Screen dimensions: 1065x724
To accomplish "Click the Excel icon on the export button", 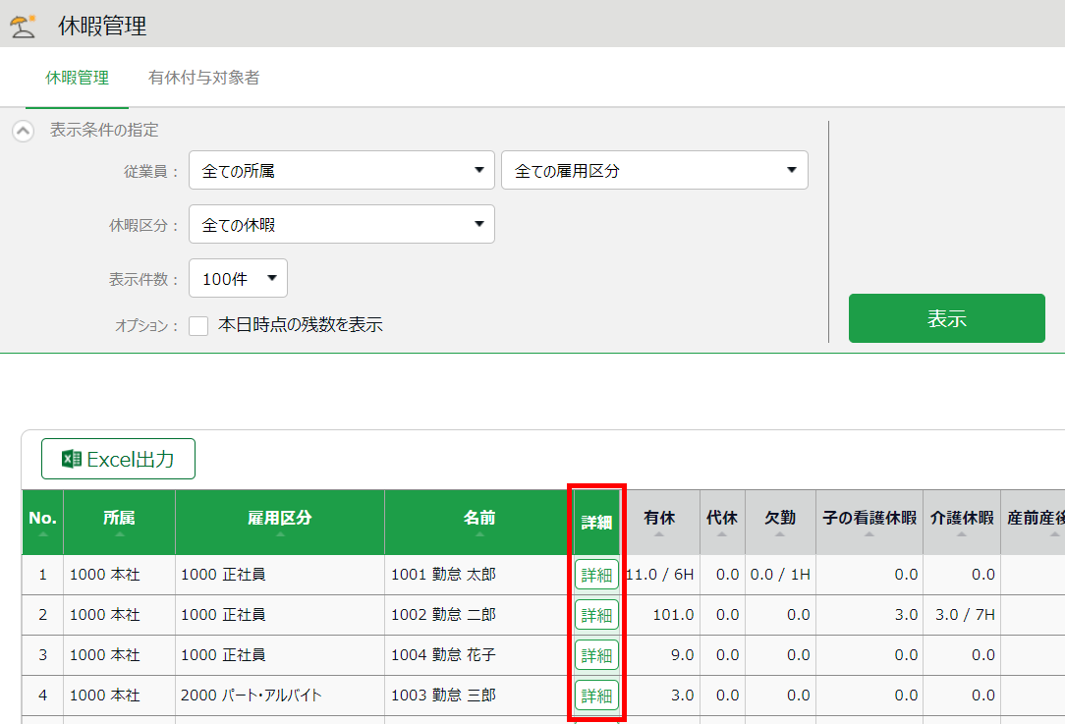I will pos(71,459).
